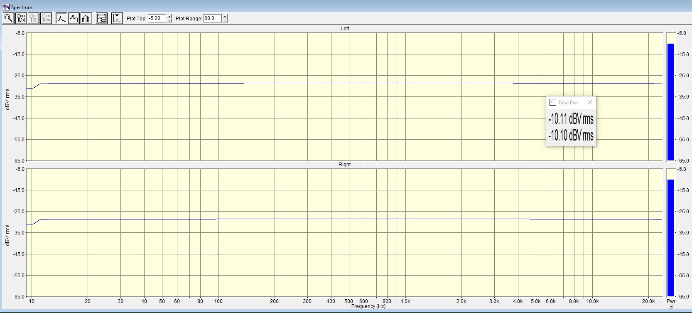Click the Pwr label under meter
Viewport: 692px width, 313px height.
[x=671, y=301]
